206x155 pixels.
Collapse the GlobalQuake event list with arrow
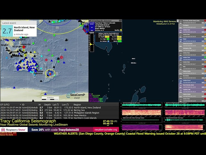[x=177, y=21]
